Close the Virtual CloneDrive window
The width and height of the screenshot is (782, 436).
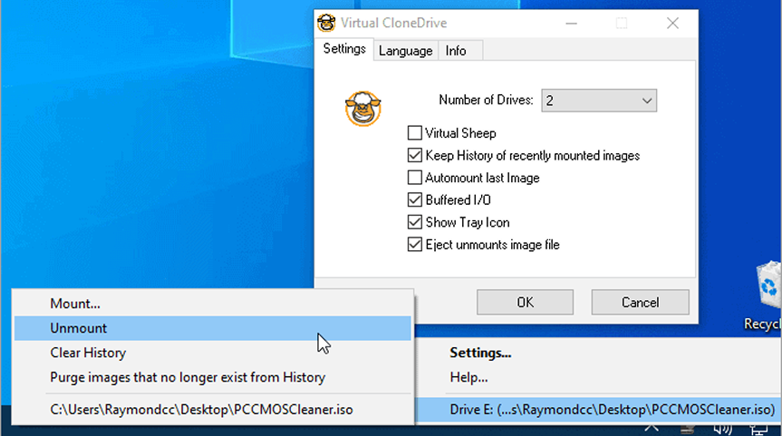[x=672, y=23]
